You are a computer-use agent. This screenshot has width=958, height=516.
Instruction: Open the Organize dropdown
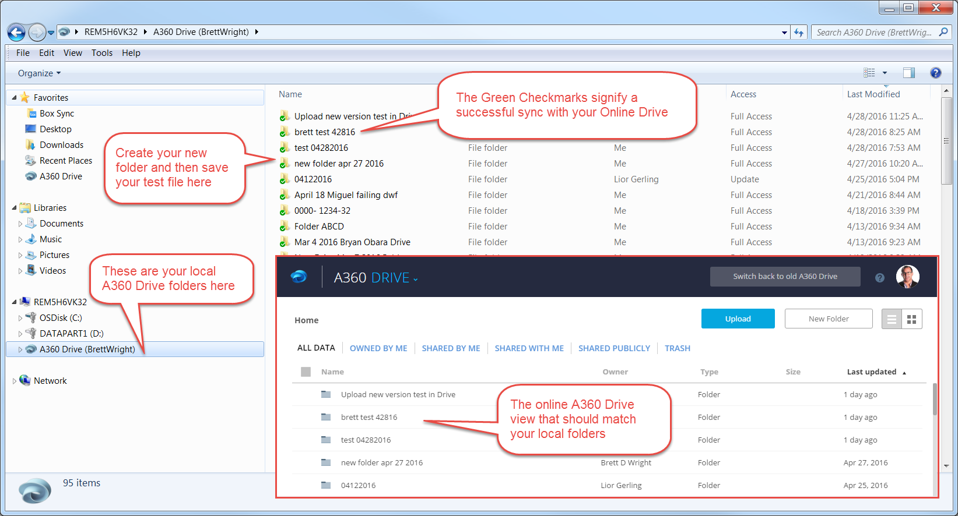(39, 73)
